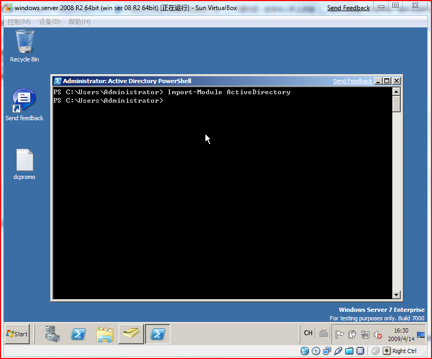Image resolution: width=432 pixels, height=359 pixels.
Task: Click the PowerShell vertical scrollbar thumb
Action: [396, 104]
